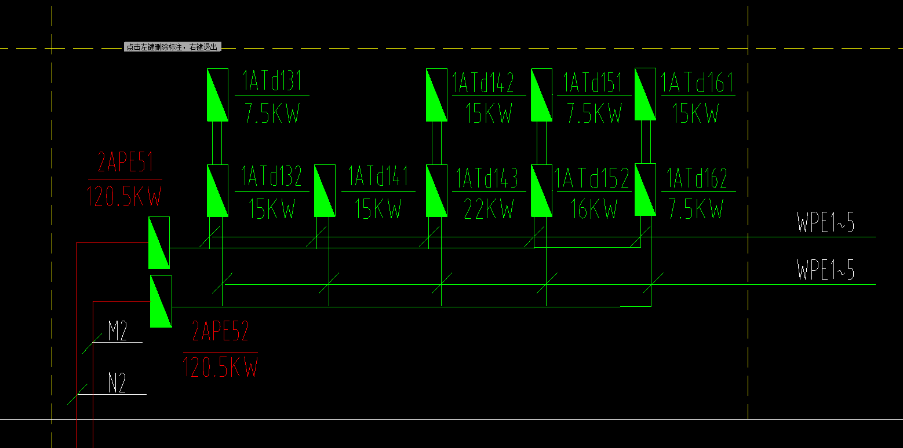Click the delete-annotation command tooltip
Image resolution: width=903 pixels, height=448 pixels.
173,47
